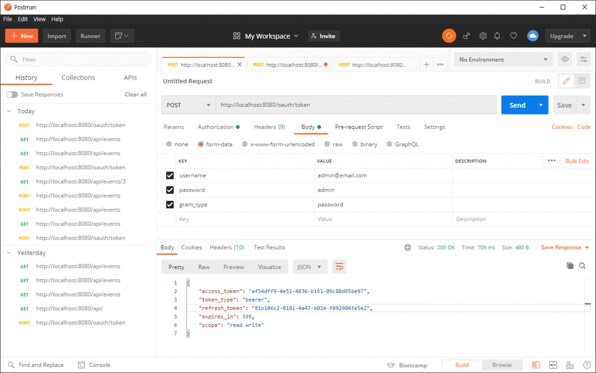Click the sync status orange icon
This screenshot has height=373, width=596.
[x=449, y=36]
